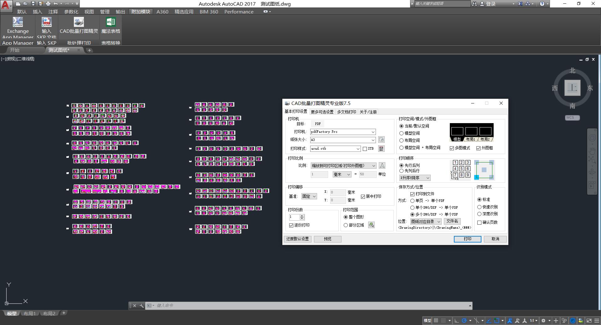
Task: Switch to the 更多可选设置 tab
Action: tap(322, 112)
